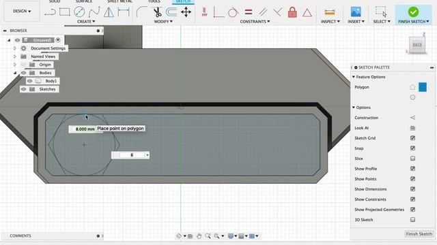Expand the Named Views tree node
Viewport: 437px width, 245px height.
(15, 56)
